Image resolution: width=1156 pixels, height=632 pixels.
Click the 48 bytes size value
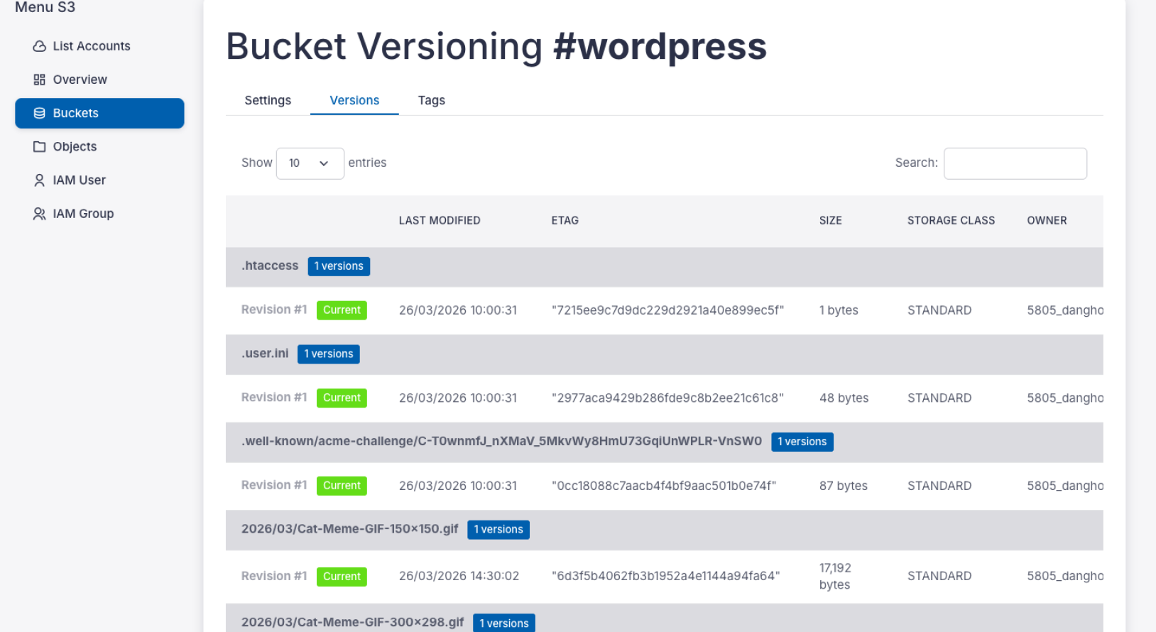[844, 398]
